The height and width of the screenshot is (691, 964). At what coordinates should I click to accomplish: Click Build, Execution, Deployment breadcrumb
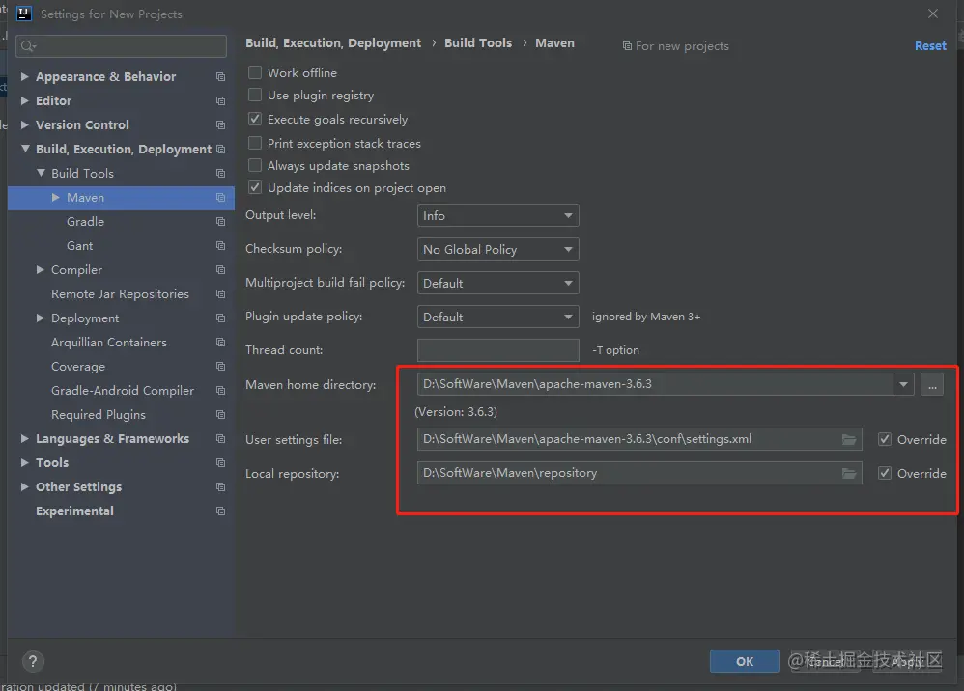click(333, 43)
